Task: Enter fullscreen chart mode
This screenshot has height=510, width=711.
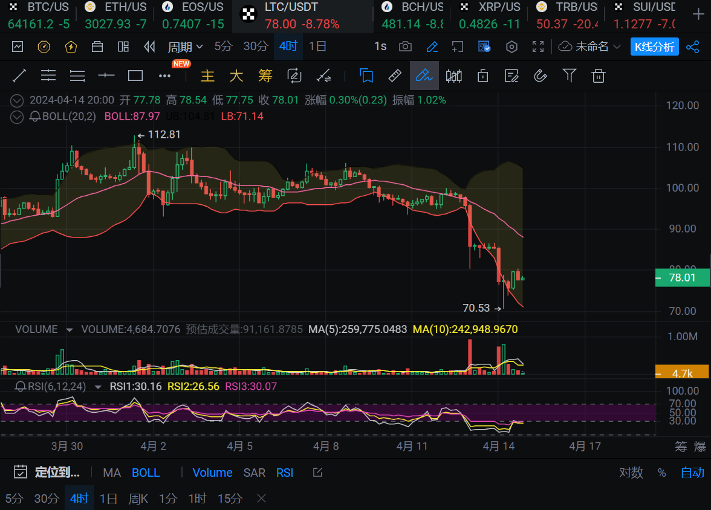Action: [x=538, y=47]
